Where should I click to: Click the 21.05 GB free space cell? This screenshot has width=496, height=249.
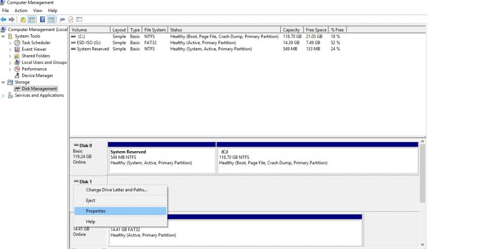(x=314, y=36)
